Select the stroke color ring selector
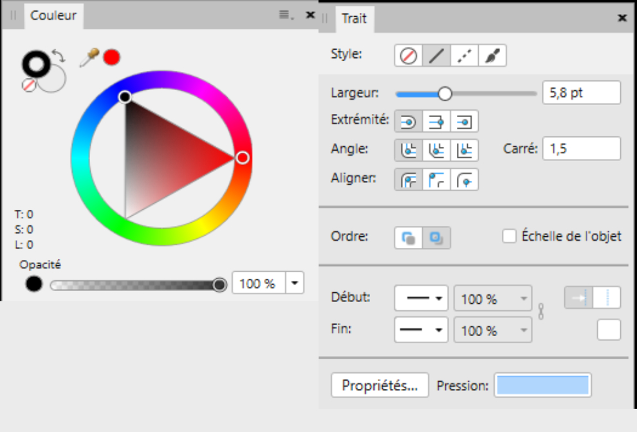Viewport: 637px width, 432px height. (x=36, y=64)
